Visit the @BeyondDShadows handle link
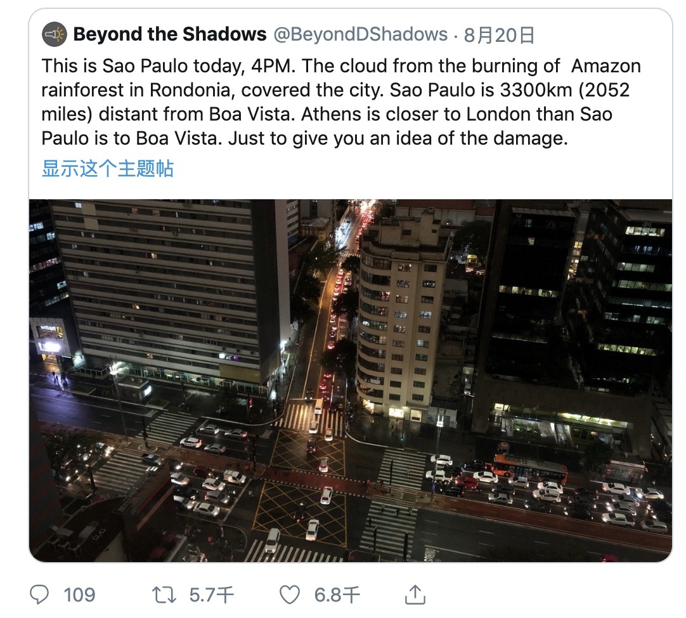The width and height of the screenshot is (686, 618). coord(360,34)
